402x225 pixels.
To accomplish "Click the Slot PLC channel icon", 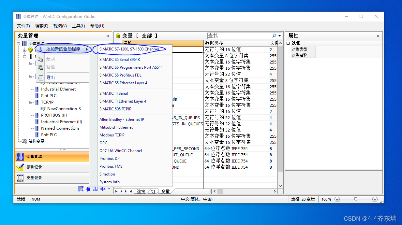I will [x=37, y=96].
